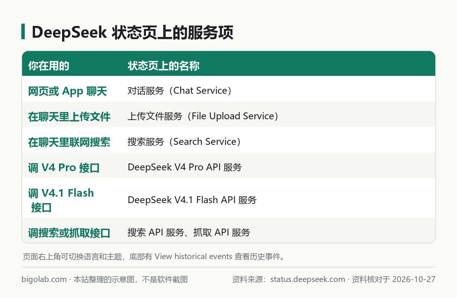The image size is (457, 298).
Task: Click the cell '上传文件服务（File Upload Service）'
Action: tap(203, 116)
